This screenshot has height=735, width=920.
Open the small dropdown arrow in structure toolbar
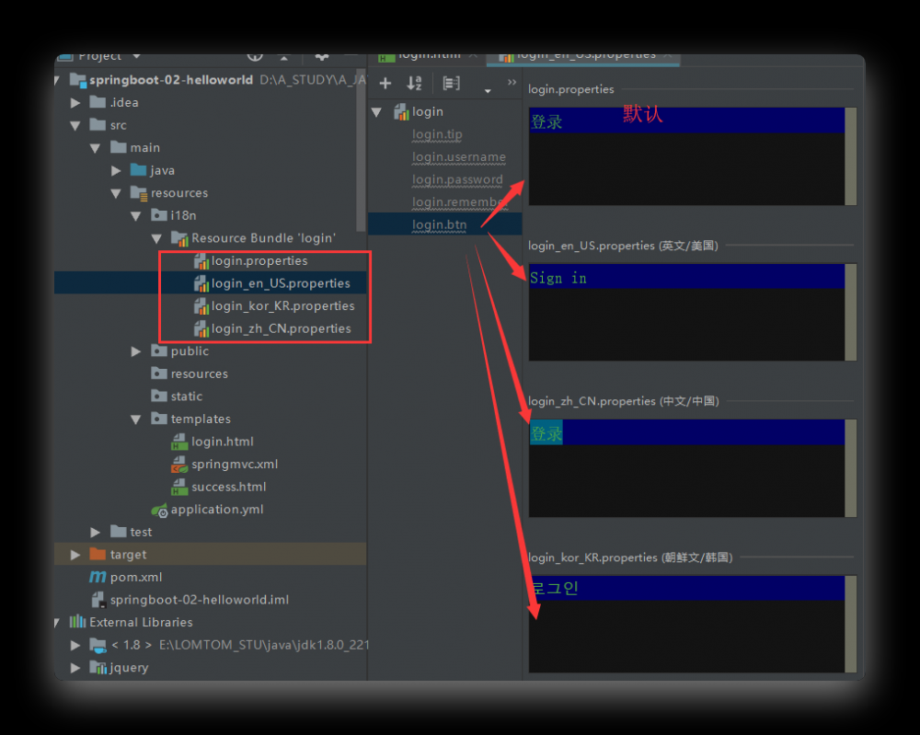[x=487, y=91]
